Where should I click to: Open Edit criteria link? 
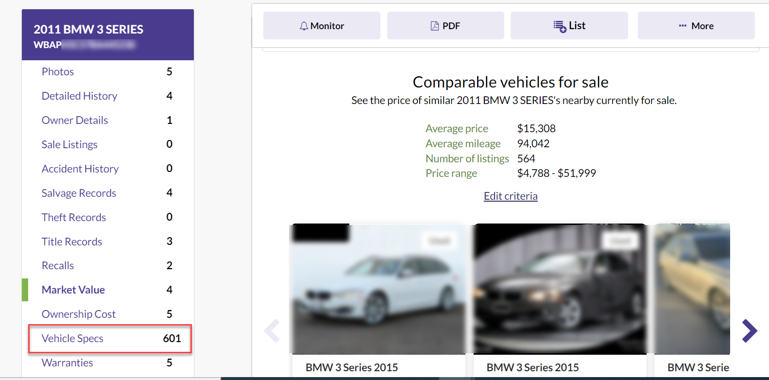[511, 196]
